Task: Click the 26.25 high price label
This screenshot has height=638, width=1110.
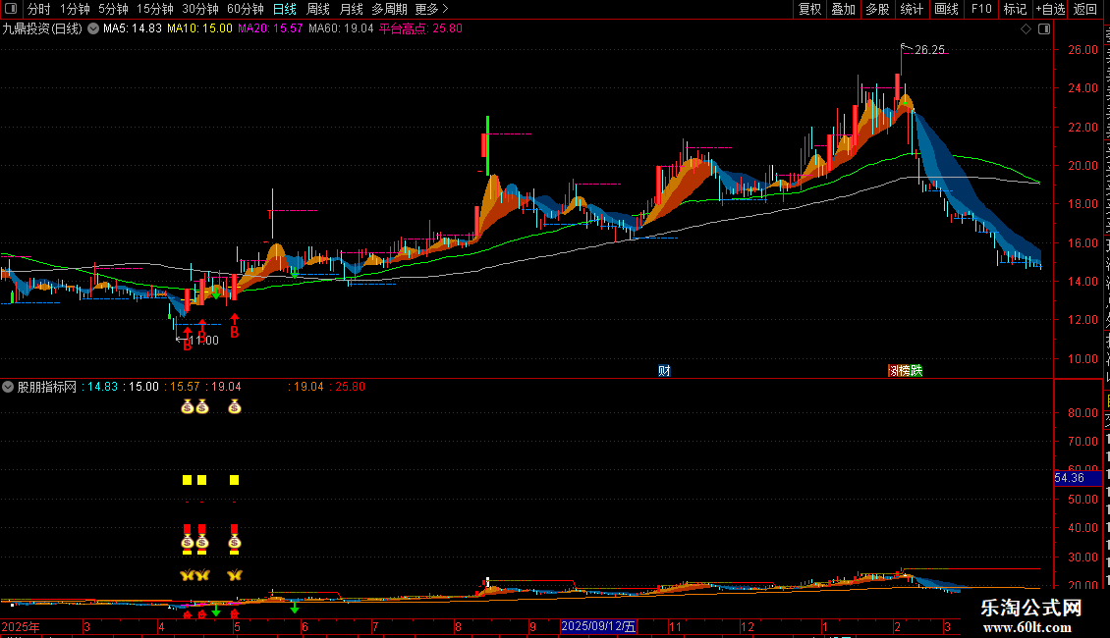Action: [x=929, y=50]
